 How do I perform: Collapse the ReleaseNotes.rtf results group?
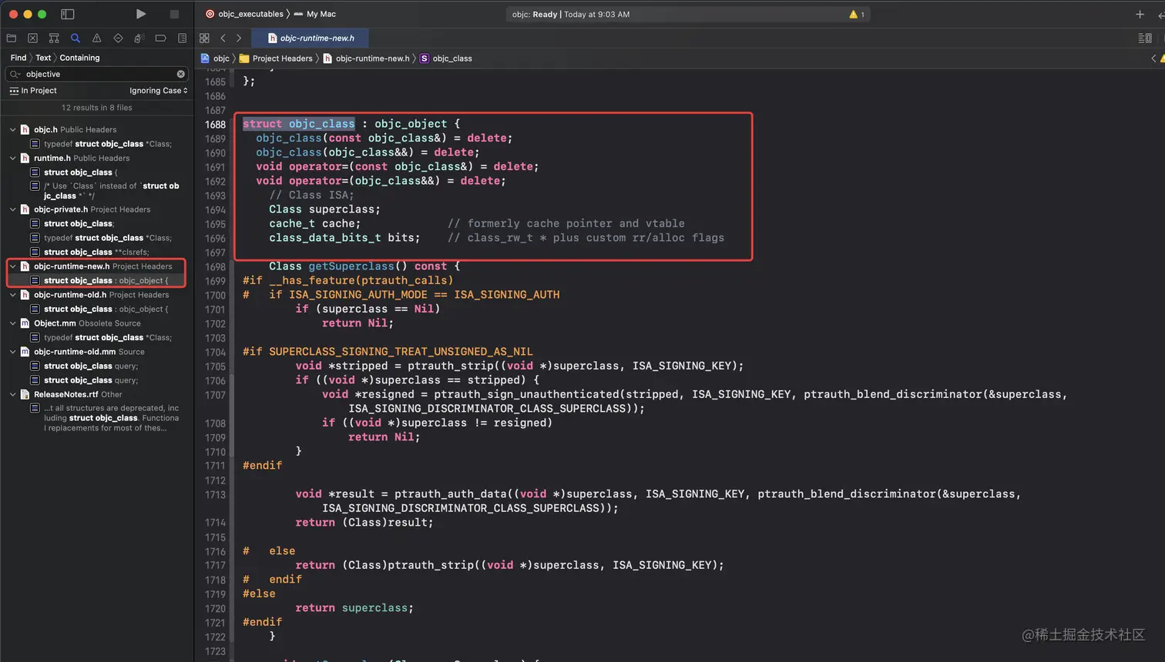[12, 394]
